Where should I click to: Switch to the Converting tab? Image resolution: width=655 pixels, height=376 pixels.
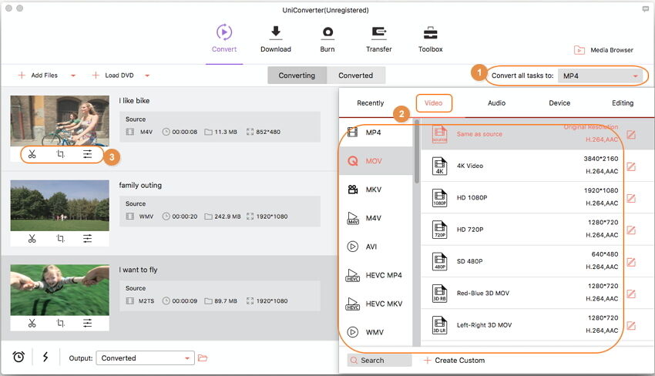point(297,76)
